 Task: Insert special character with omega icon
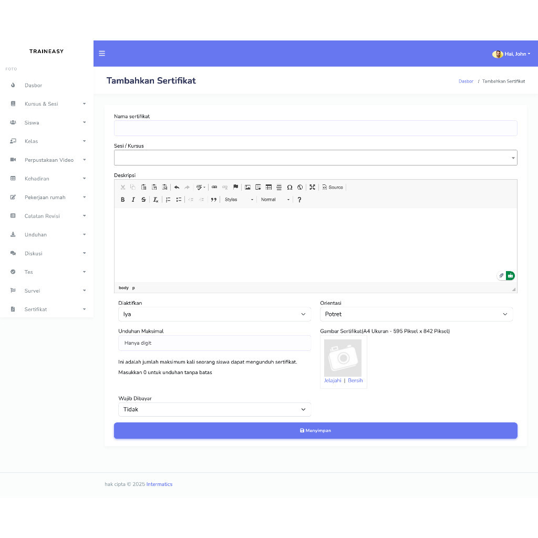[x=289, y=187]
